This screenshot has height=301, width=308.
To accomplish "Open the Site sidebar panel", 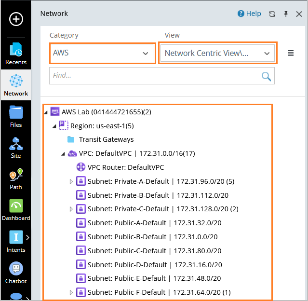I will click(x=16, y=148).
